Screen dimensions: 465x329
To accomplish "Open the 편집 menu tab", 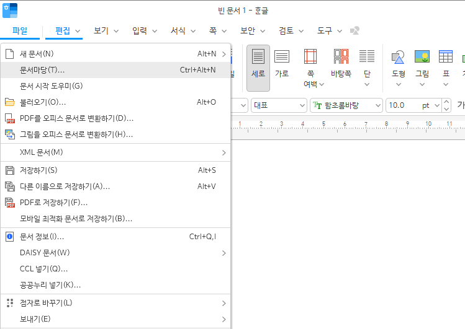I will [x=63, y=31].
